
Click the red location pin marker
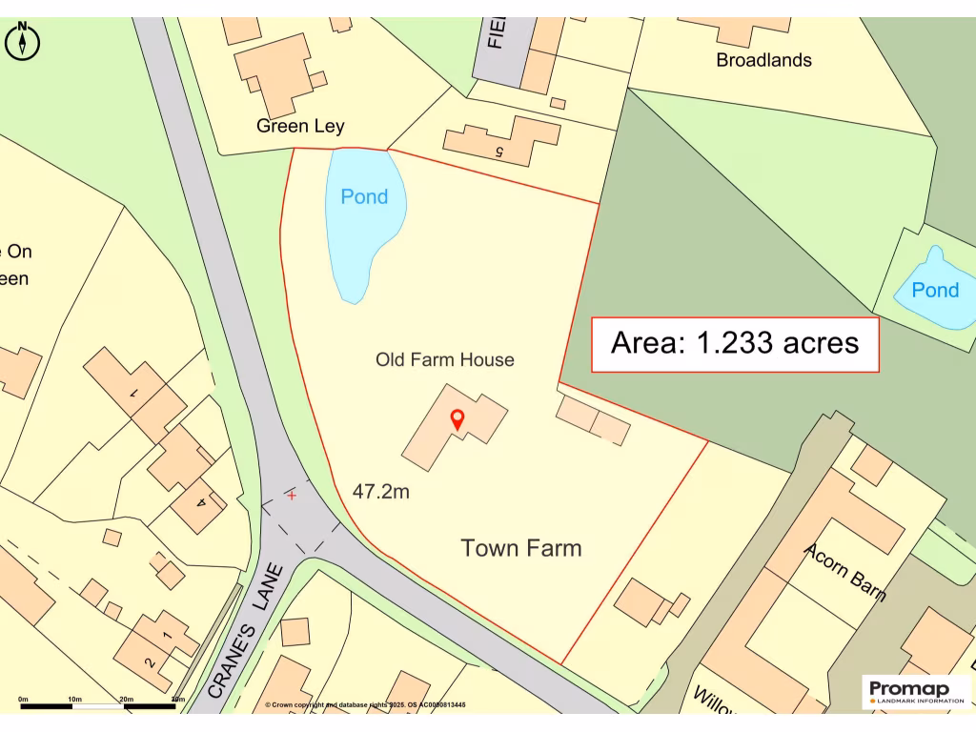(457, 418)
